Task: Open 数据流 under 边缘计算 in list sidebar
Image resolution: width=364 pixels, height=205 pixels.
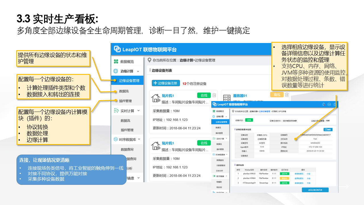Action: [x=124, y=91]
